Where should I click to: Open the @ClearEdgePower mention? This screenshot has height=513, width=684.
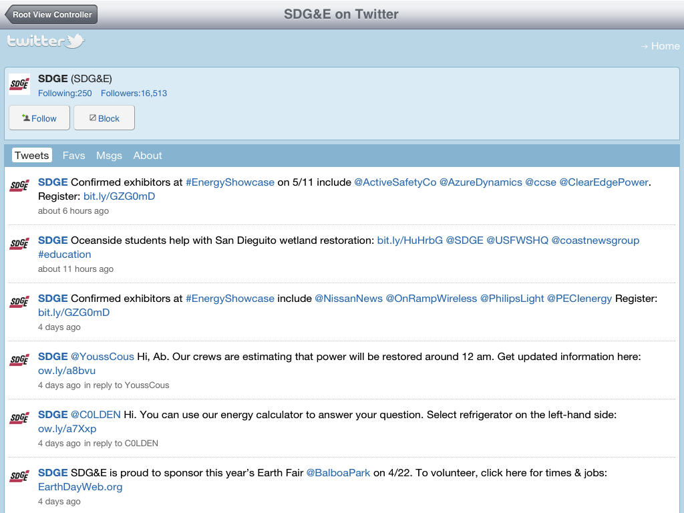click(x=604, y=182)
